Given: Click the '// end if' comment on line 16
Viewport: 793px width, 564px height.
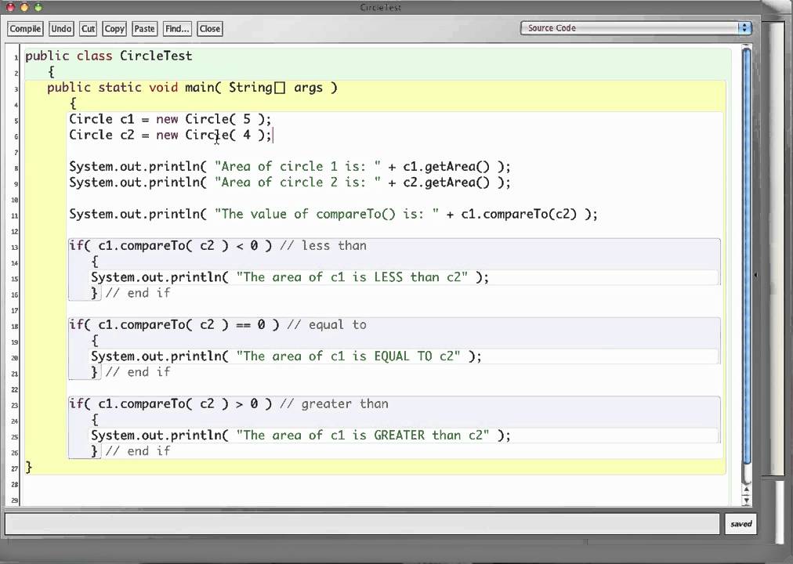Looking at the screenshot, I should click(138, 293).
